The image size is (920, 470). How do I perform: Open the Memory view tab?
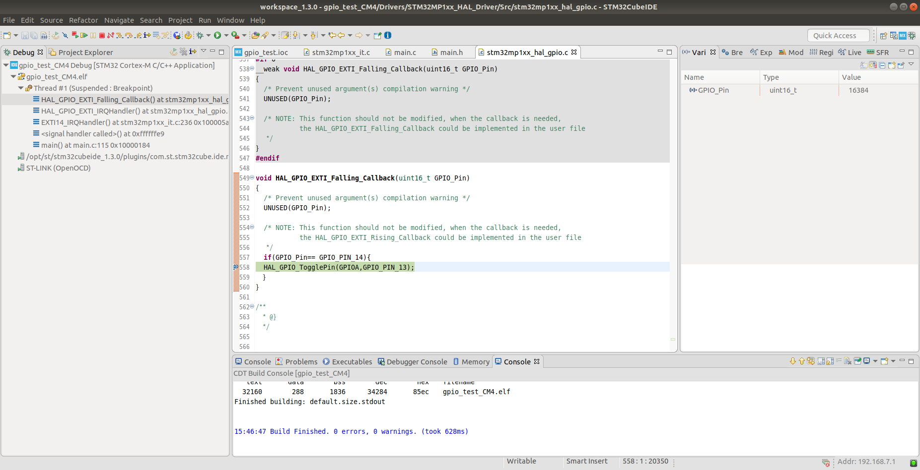(471, 362)
